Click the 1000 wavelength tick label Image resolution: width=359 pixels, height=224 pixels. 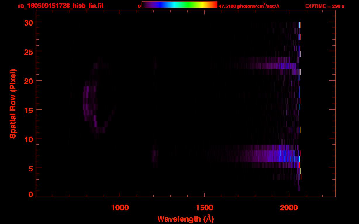(x=120, y=208)
